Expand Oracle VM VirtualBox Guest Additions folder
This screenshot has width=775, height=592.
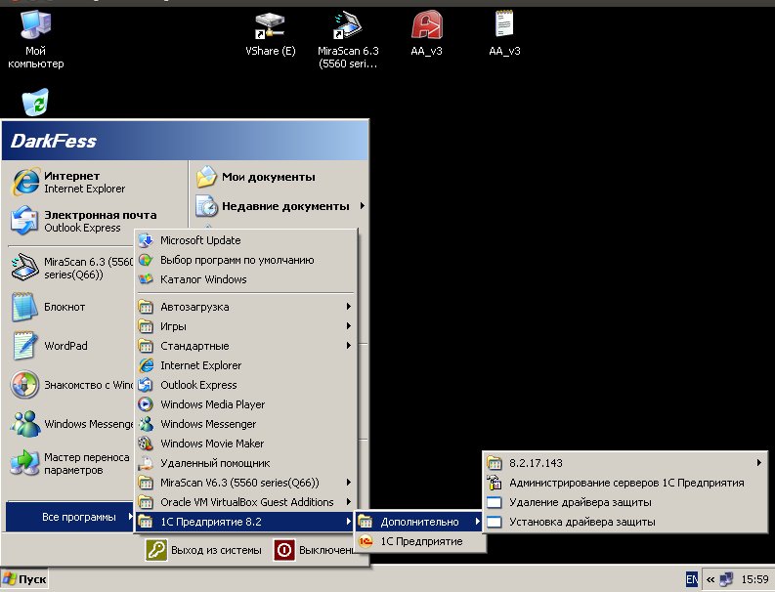(245, 502)
